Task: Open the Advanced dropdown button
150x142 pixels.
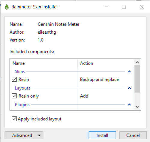Action: pyautogui.click(x=24, y=135)
